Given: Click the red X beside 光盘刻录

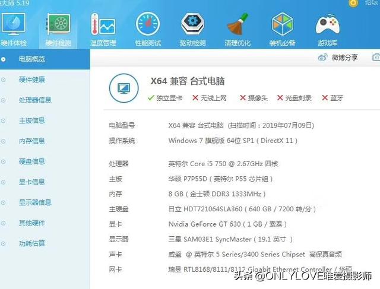Looking at the screenshot, I should click(280, 98).
